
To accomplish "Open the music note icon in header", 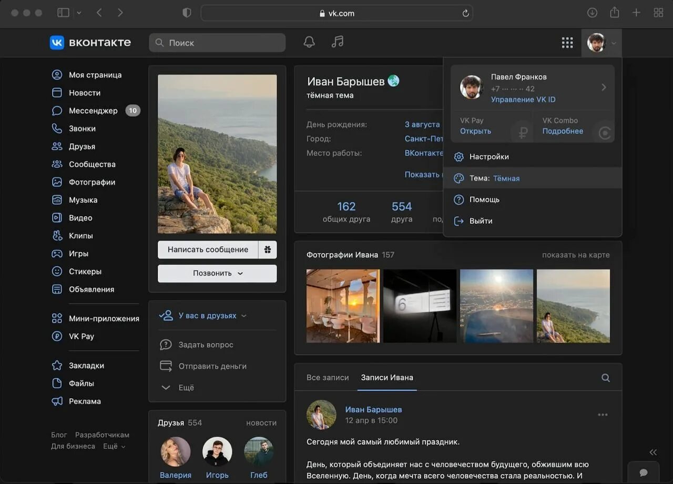I will pyautogui.click(x=338, y=42).
